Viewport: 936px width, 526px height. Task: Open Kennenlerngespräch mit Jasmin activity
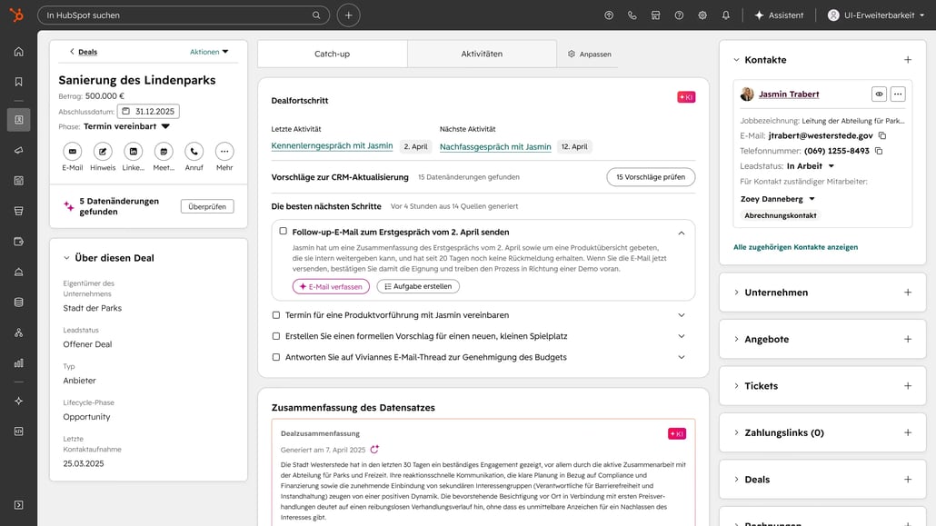pyautogui.click(x=332, y=145)
